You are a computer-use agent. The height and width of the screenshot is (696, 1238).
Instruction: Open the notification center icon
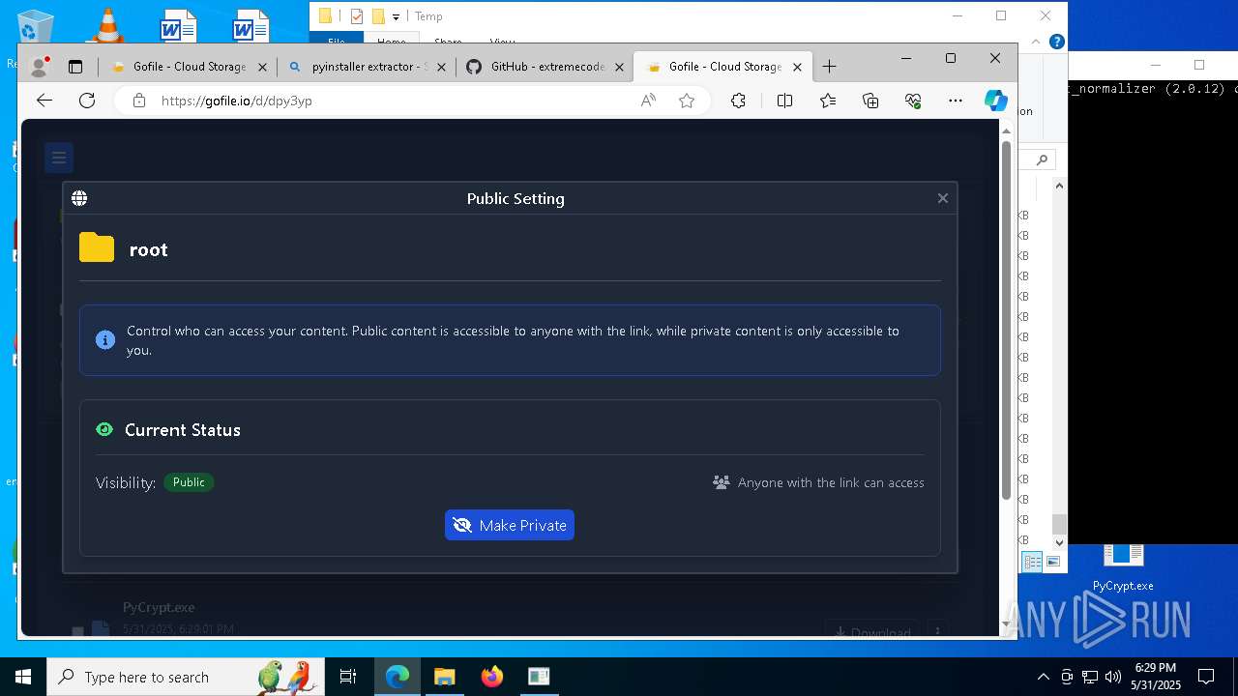(x=1206, y=677)
